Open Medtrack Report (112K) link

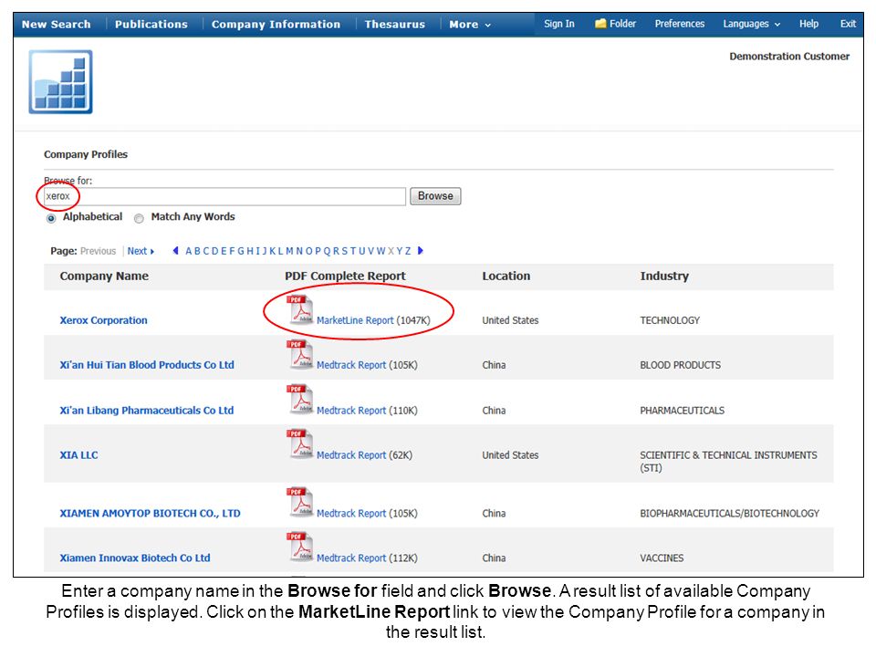pos(350,558)
